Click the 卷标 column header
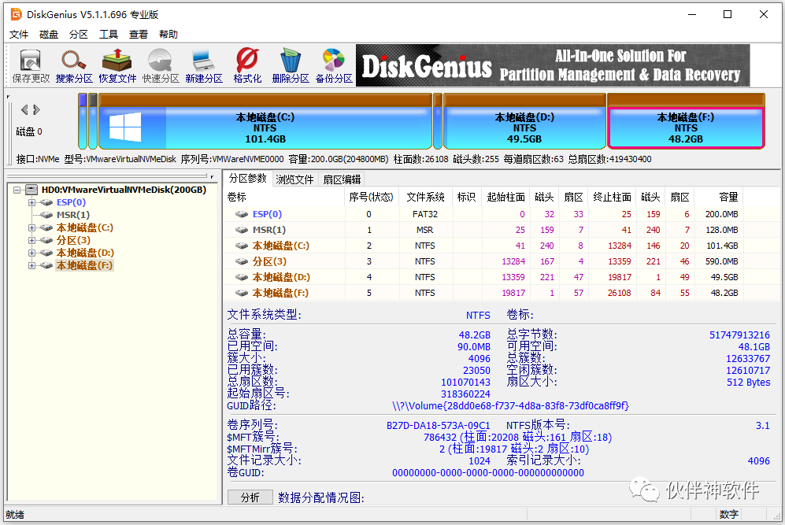 [x=284, y=198]
